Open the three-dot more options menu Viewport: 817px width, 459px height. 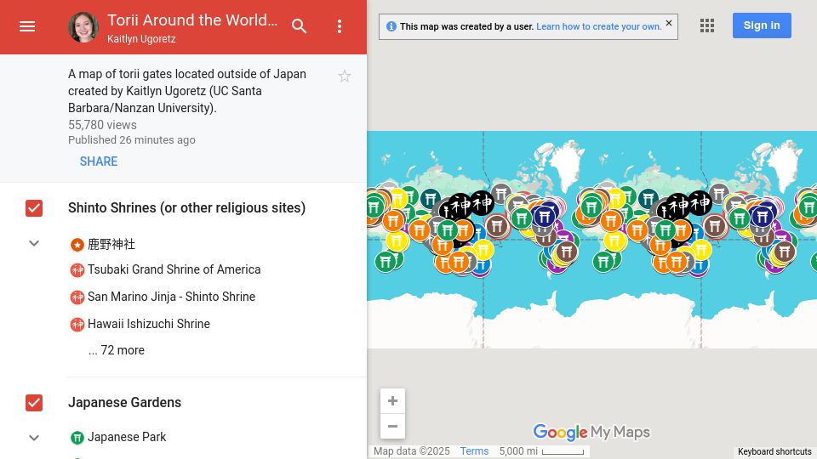pyautogui.click(x=340, y=26)
